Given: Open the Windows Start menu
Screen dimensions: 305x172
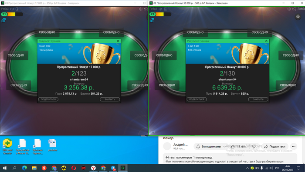Looking at the screenshot, I should [x=4, y=168].
